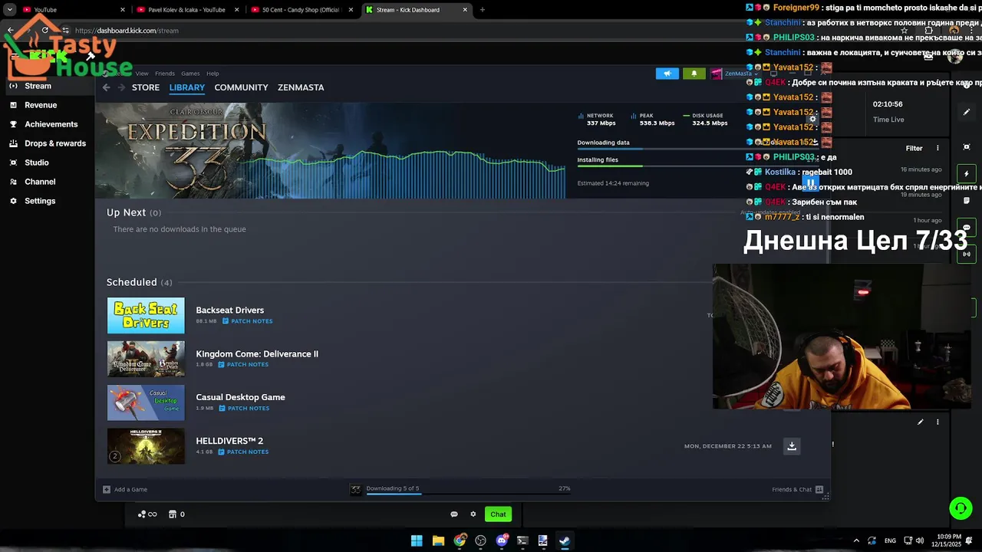This screenshot has height=552, width=982.
Task: Open lower panel three-dot menu
Action: (938, 422)
